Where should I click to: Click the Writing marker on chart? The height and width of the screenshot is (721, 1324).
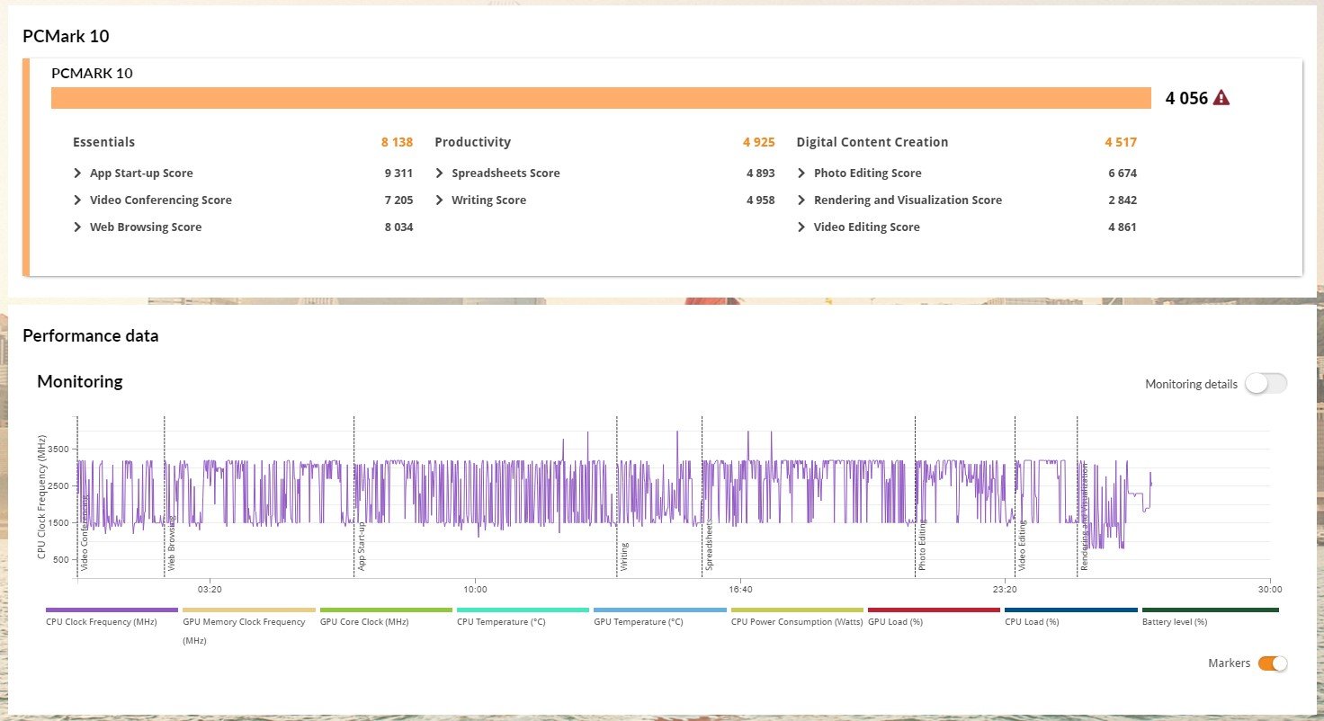(x=623, y=556)
